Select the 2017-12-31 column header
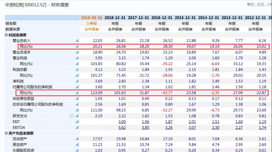This screenshot has width=272, height=152. click(138, 18)
